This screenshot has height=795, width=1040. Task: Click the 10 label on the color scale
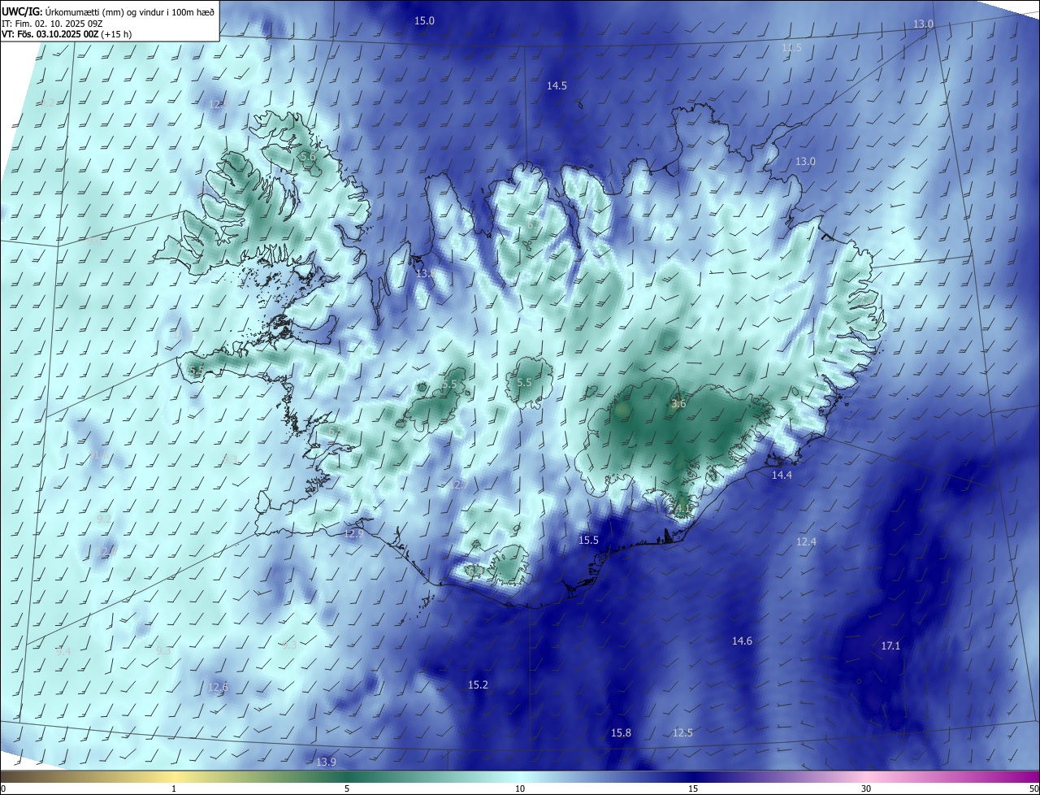coord(520,788)
